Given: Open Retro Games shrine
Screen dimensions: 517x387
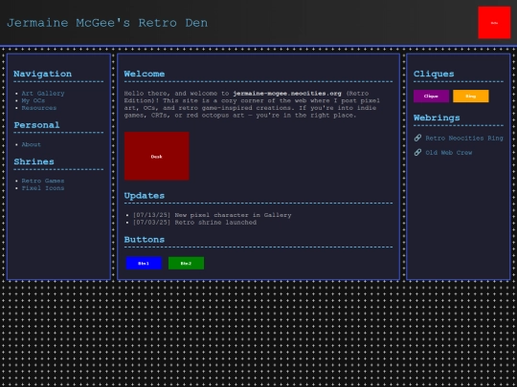Looking at the screenshot, I should click(x=43, y=181).
